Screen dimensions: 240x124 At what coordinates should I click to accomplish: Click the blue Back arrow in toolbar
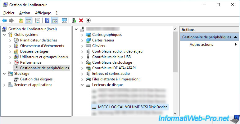pyautogui.click(x=4, y=20)
